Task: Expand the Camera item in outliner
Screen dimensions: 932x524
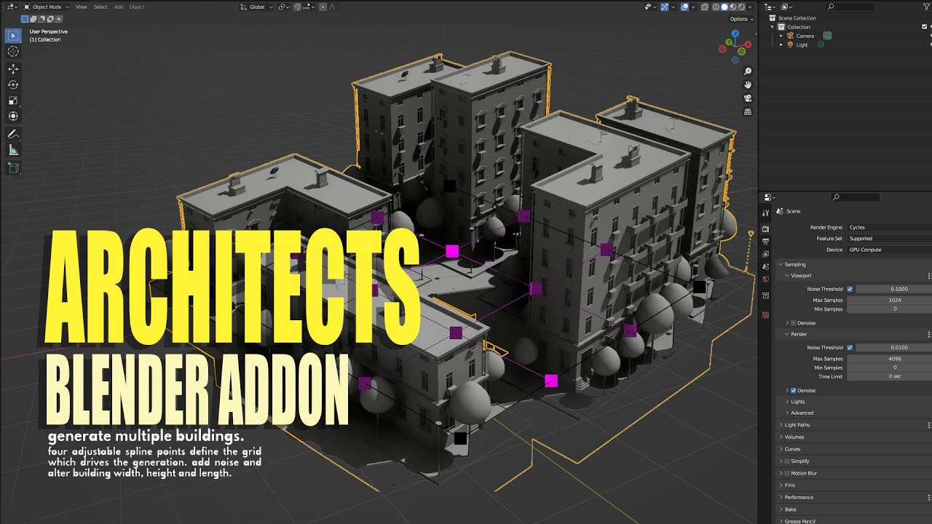Action: [x=781, y=36]
